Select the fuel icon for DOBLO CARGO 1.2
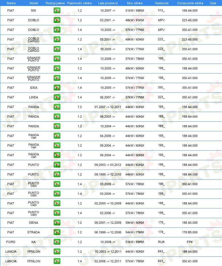 click(57, 39)
